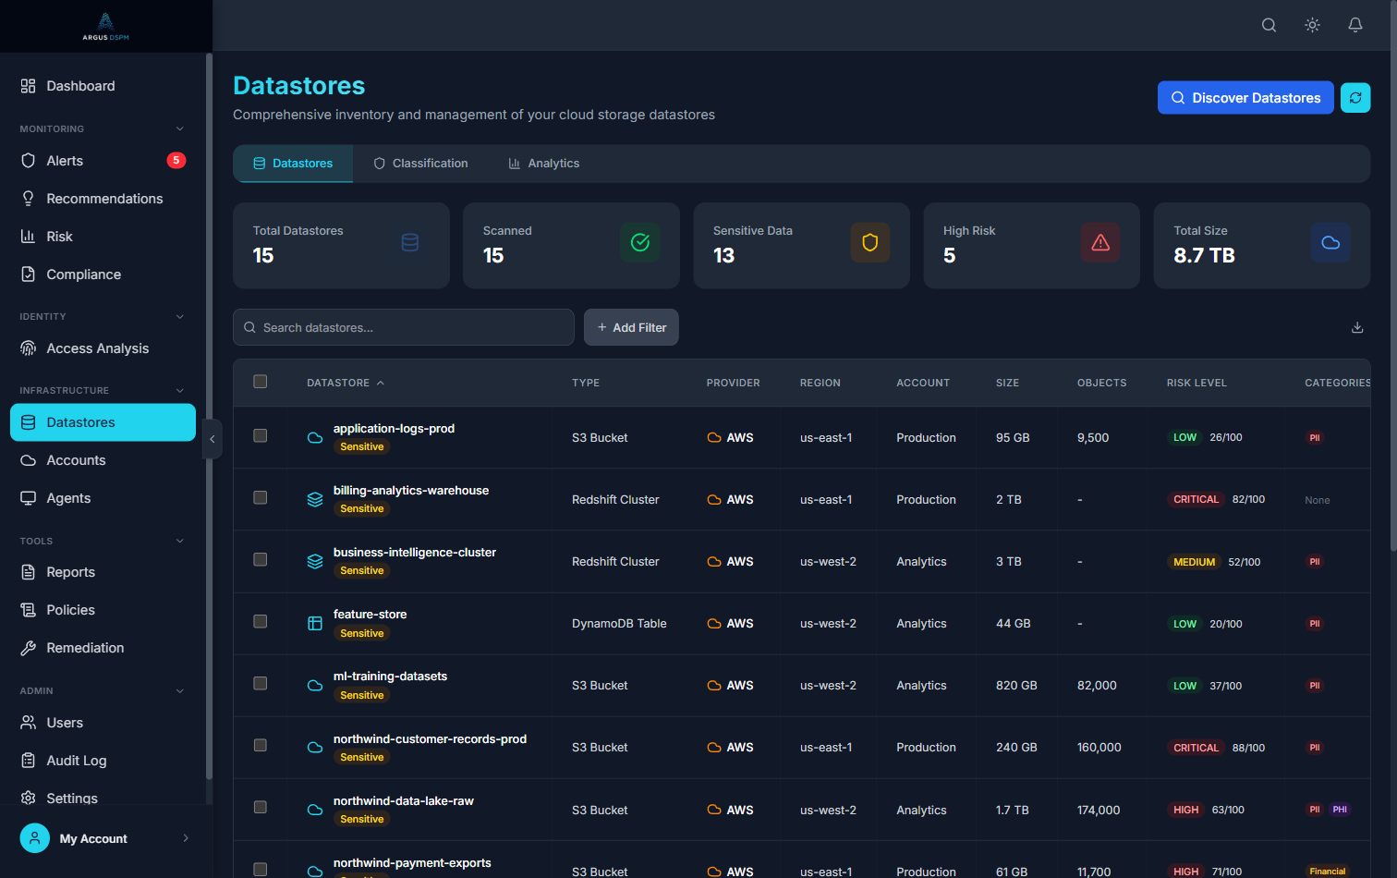The width and height of the screenshot is (1397, 878).
Task: Switch to the Analytics tab
Action: [543, 164]
